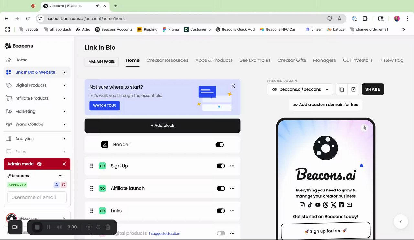Switch to See Examples tab
This screenshot has height=240, width=414.
[255, 60]
